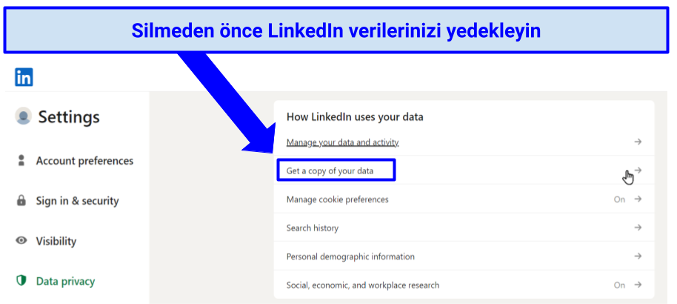Viewport: 677px width, 304px height.
Task: Click the Data privacy shield icon
Action: tap(21, 281)
